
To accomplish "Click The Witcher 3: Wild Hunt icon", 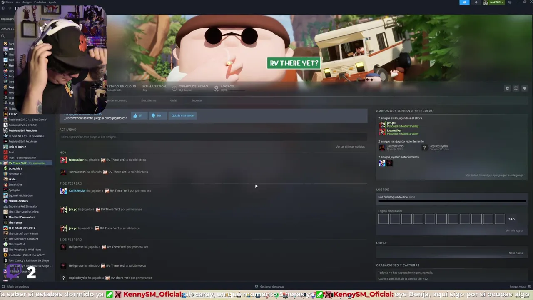I will (x=5, y=250).
